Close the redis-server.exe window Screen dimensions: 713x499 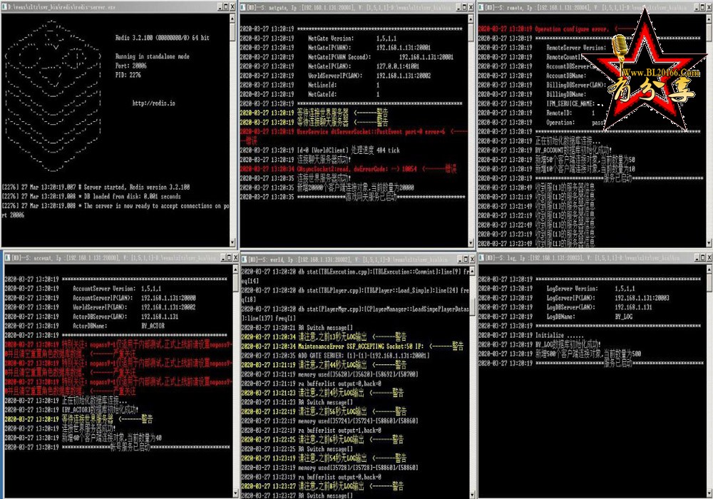232,7
